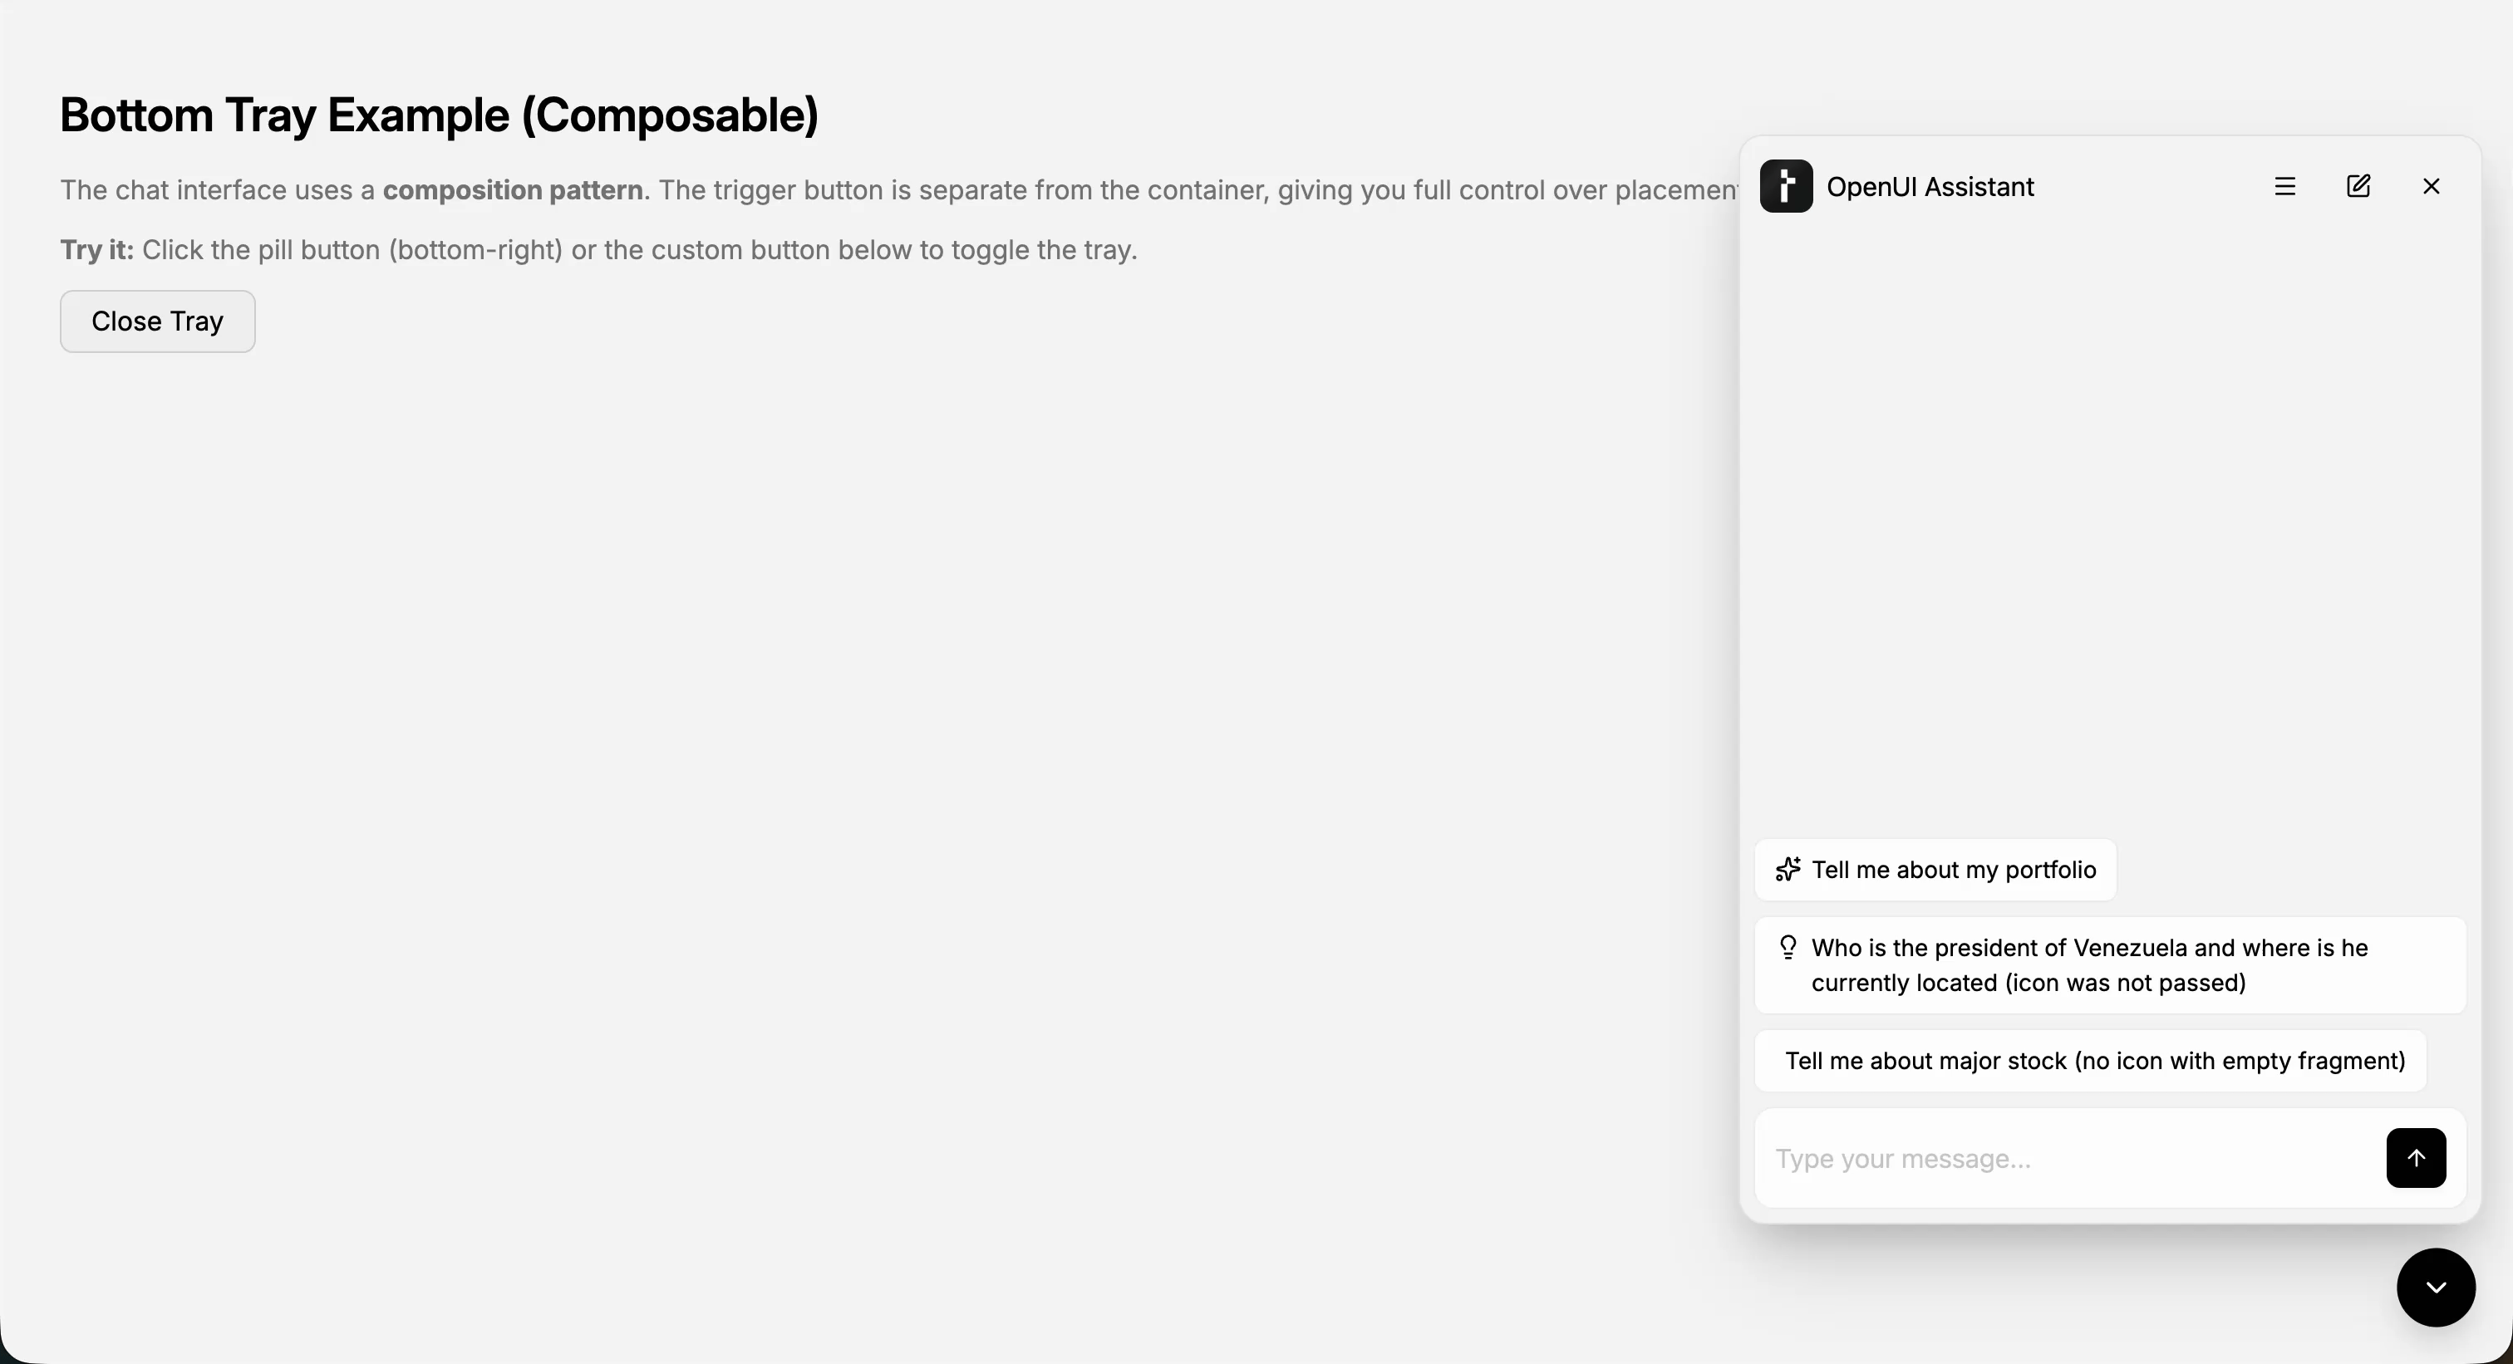
Task: Click the send button to submit a message
Action: click(x=2417, y=1157)
